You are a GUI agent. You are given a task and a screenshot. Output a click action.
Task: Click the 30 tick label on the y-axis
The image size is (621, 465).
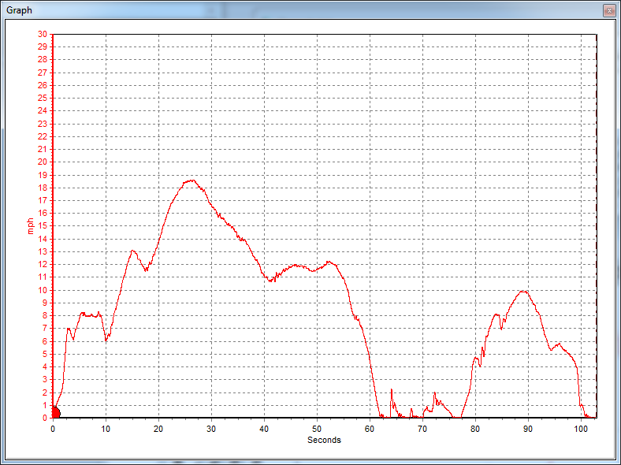[43, 34]
